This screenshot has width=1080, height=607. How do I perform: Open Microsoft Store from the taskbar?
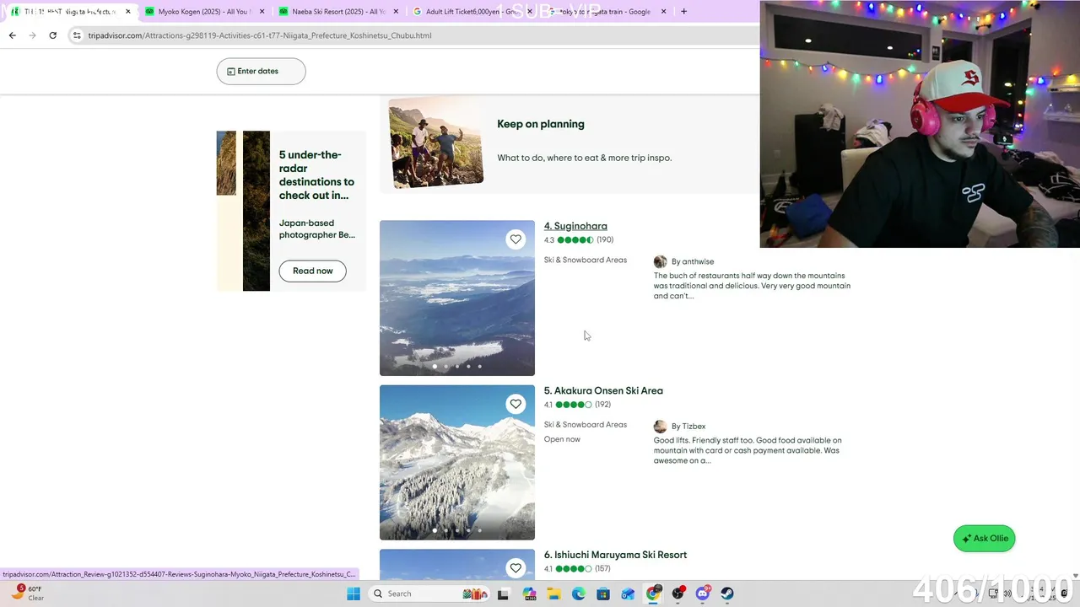tap(603, 594)
